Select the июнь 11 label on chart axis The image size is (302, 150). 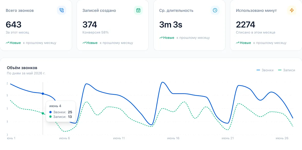click(x=119, y=138)
